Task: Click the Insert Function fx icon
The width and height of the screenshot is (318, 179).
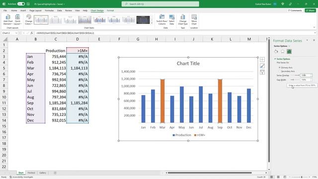Action: 32,33
